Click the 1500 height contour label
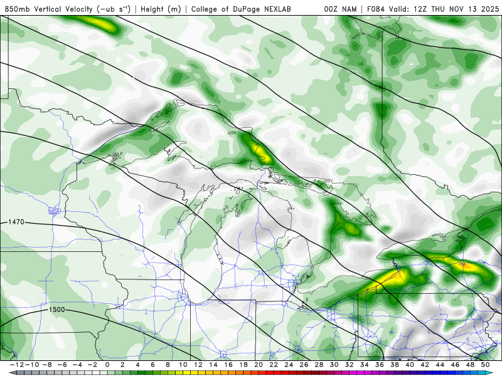 [56, 310]
